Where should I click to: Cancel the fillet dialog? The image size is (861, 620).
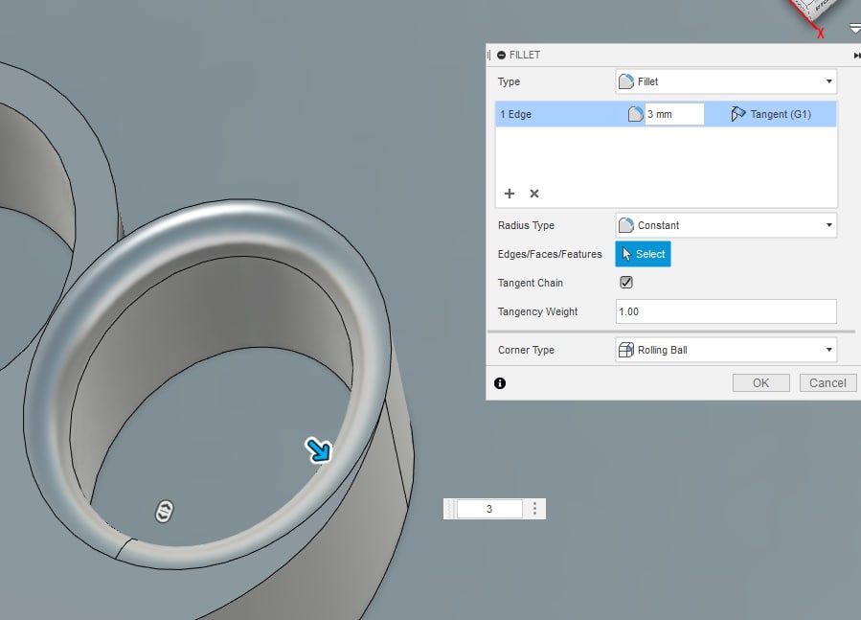(827, 383)
